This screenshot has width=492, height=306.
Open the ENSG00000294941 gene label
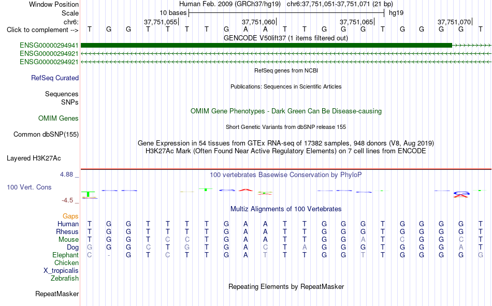click(x=49, y=46)
